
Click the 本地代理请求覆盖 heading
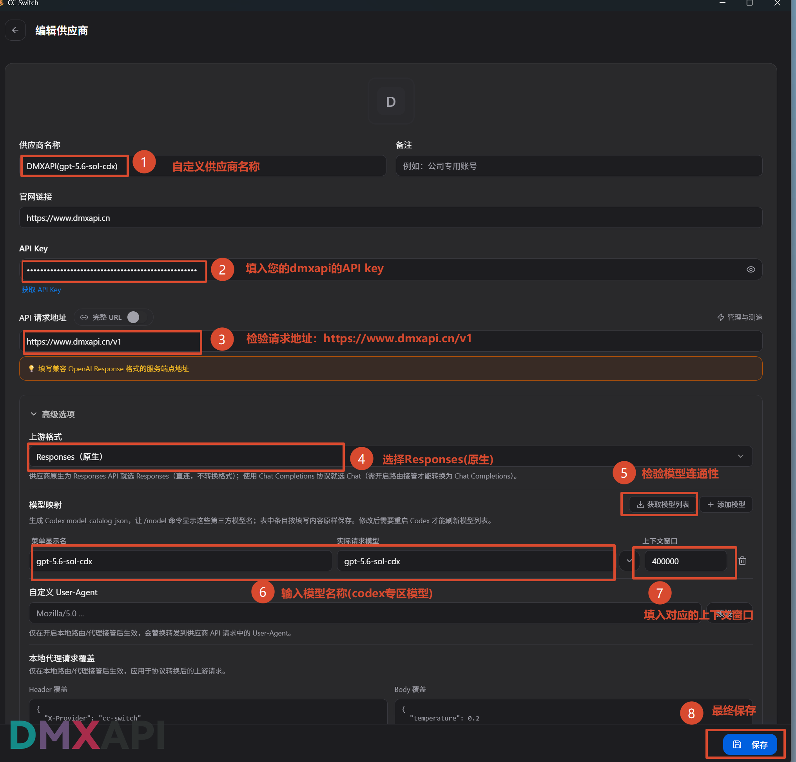[62, 658]
